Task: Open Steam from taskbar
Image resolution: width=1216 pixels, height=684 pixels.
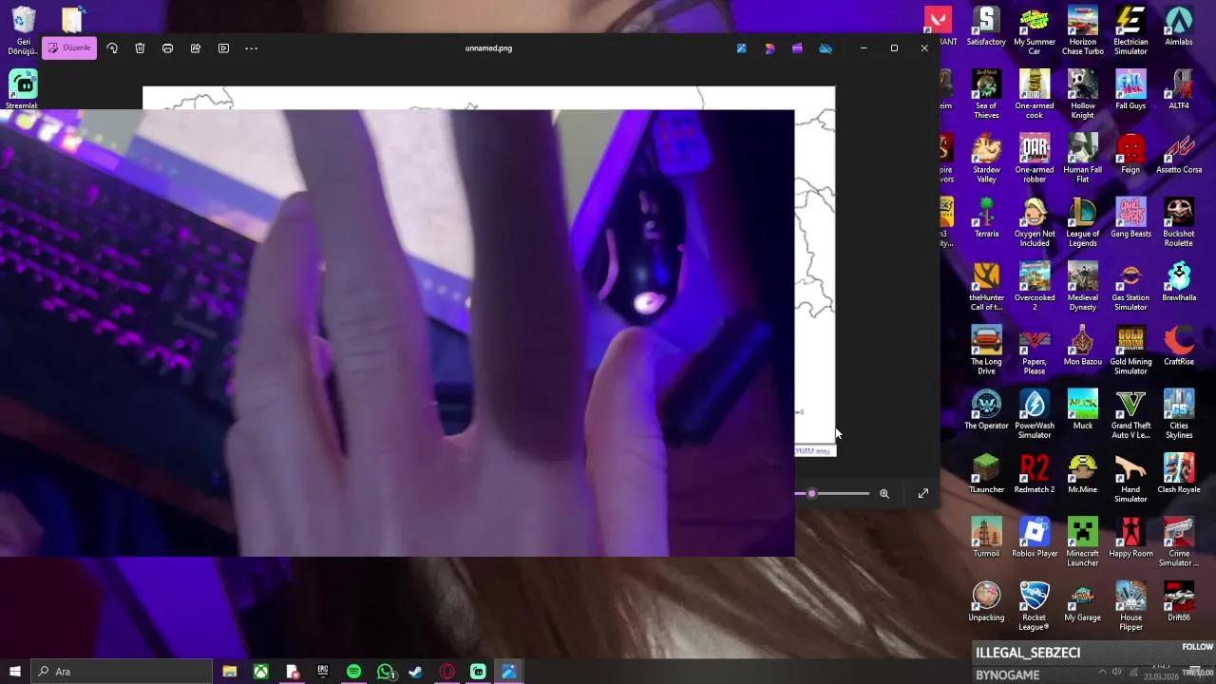Action: point(416,672)
